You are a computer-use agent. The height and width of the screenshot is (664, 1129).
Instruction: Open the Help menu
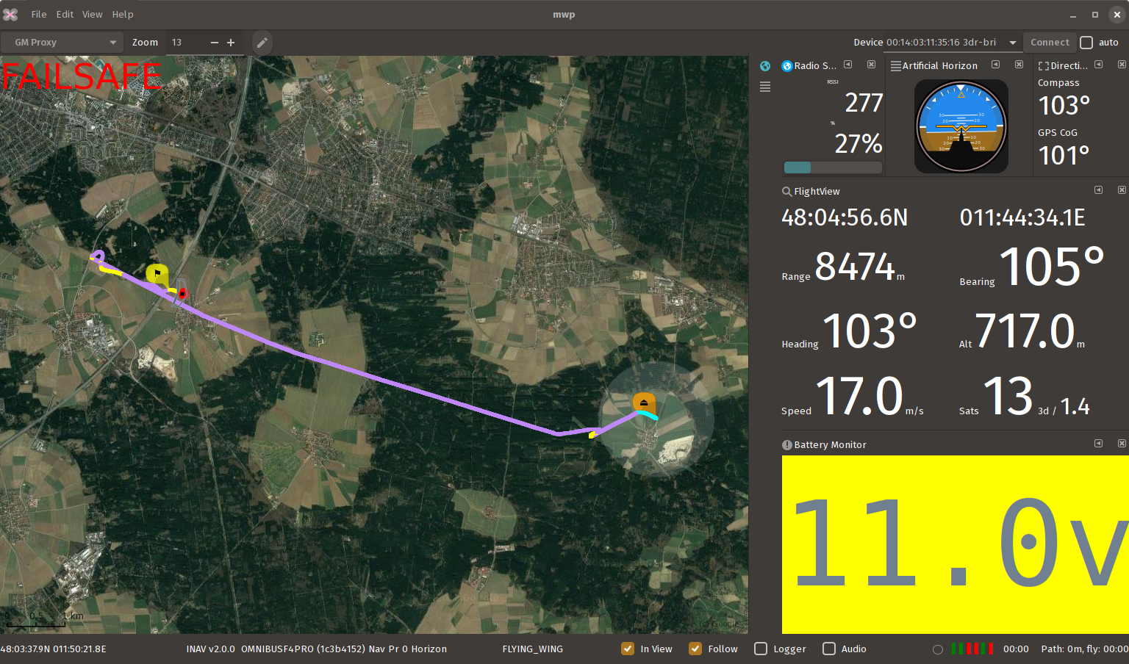coord(123,14)
